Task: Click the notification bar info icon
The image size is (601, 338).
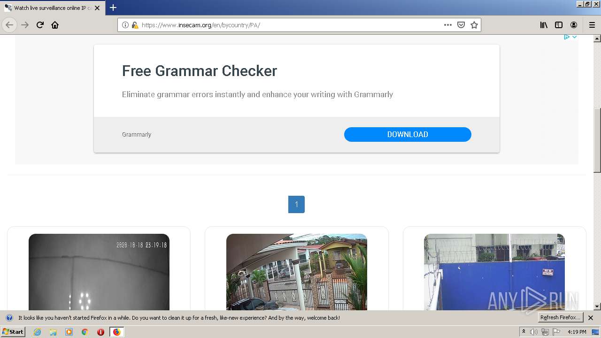Action: [9, 318]
